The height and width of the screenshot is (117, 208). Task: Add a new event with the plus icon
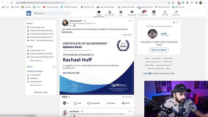click(x=54, y=67)
